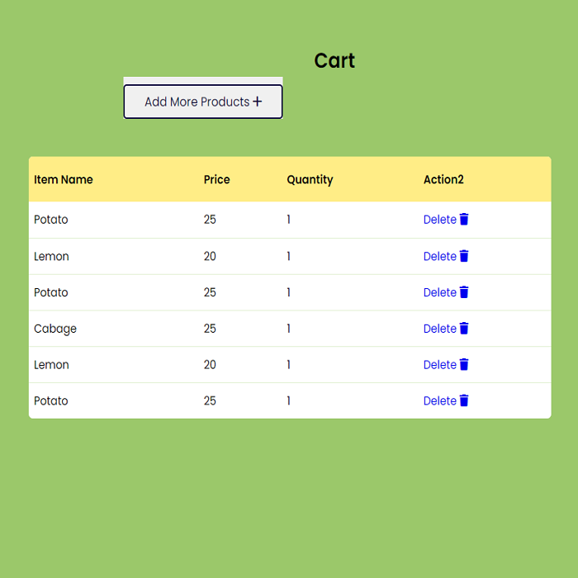Click the Delete text link for Cabage

click(439, 329)
